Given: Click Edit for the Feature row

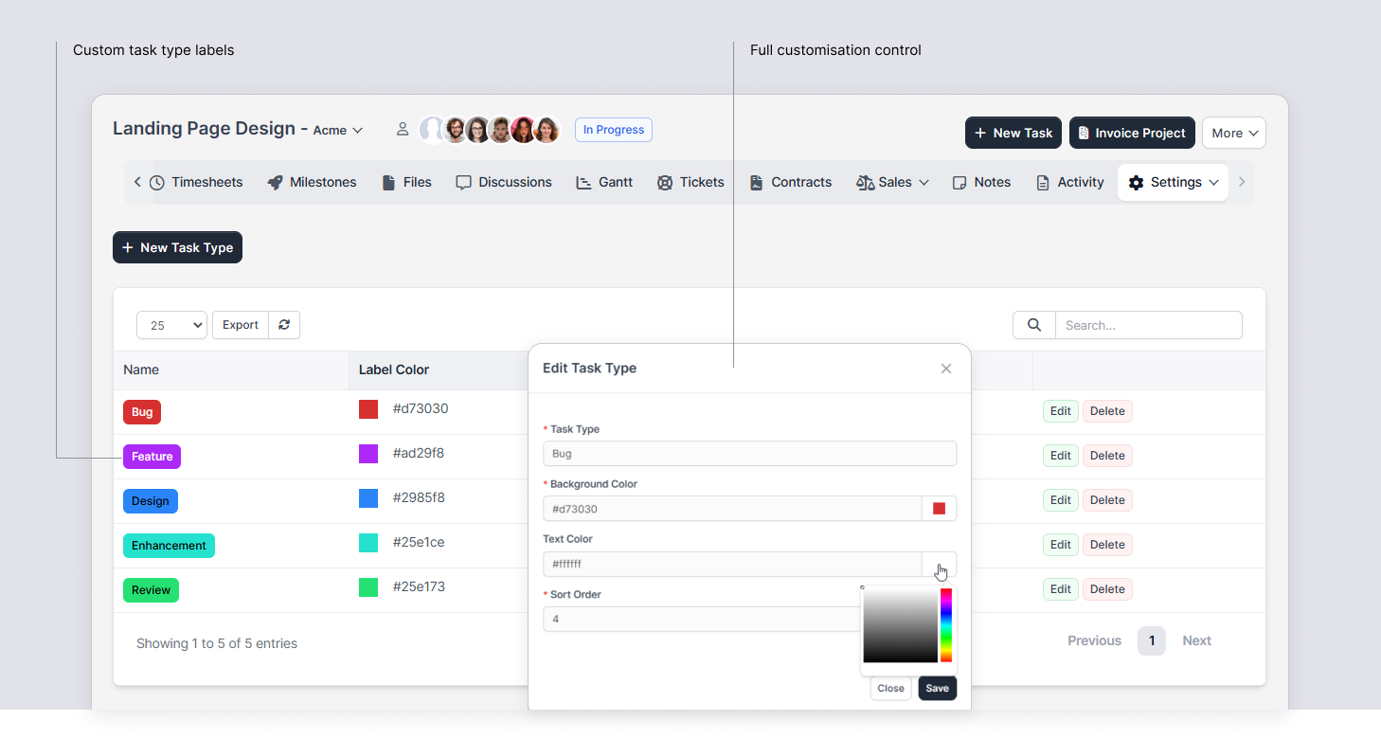Looking at the screenshot, I should [1060, 456].
